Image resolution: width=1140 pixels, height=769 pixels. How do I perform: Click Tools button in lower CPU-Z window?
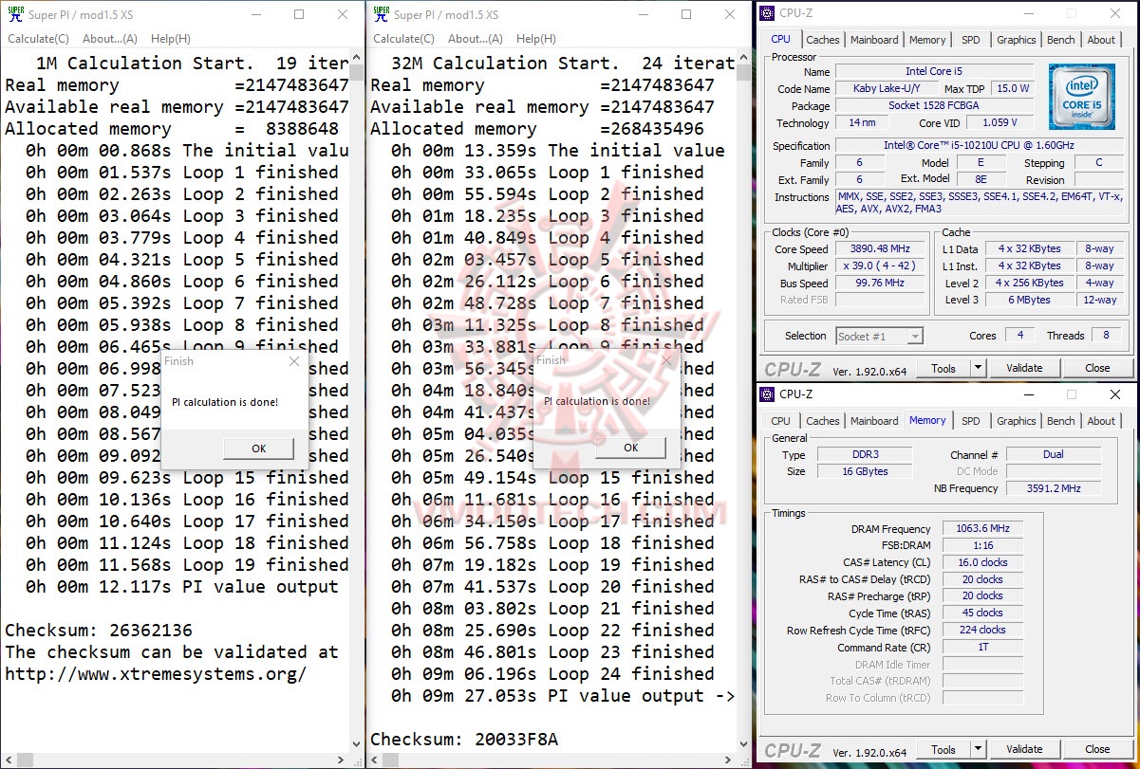(944, 749)
